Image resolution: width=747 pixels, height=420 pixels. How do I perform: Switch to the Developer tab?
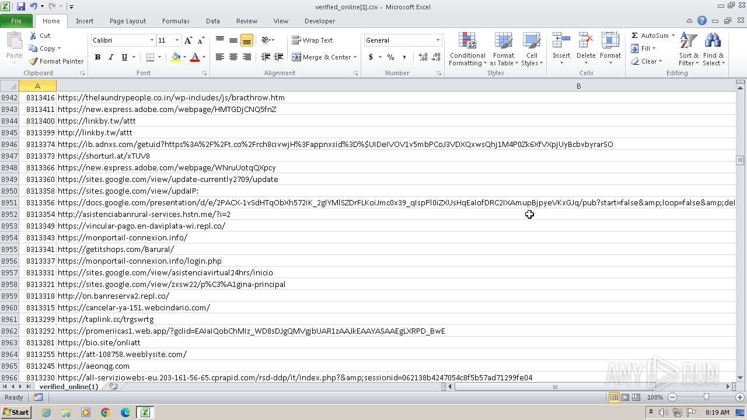pyautogui.click(x=320, y=21)
